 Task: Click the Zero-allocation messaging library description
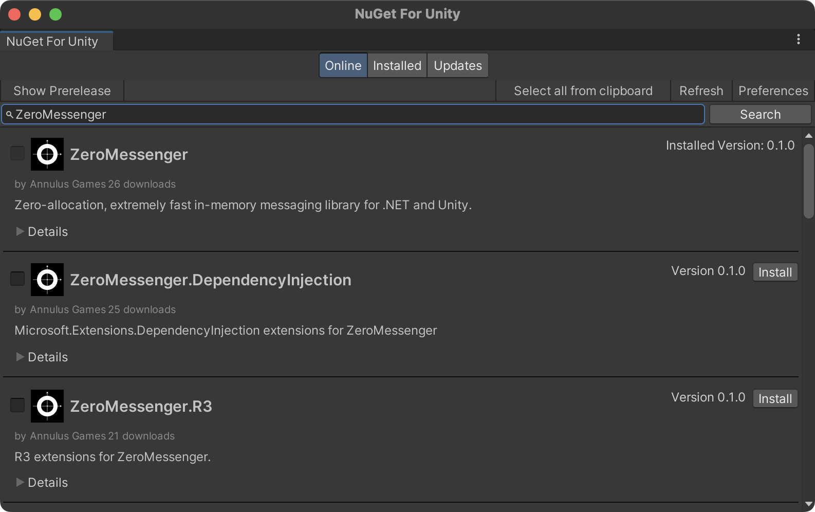click(243, 205)
